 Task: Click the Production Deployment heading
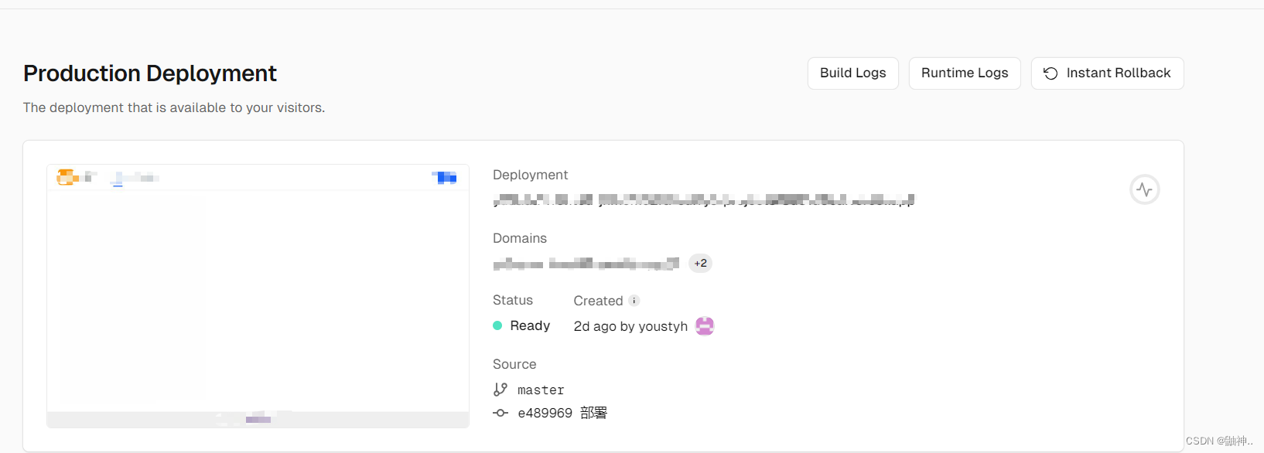pos(150,73)
